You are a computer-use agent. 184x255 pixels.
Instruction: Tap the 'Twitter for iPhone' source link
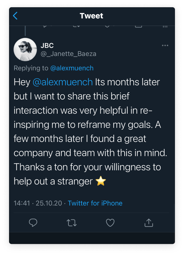click(95, 203)
